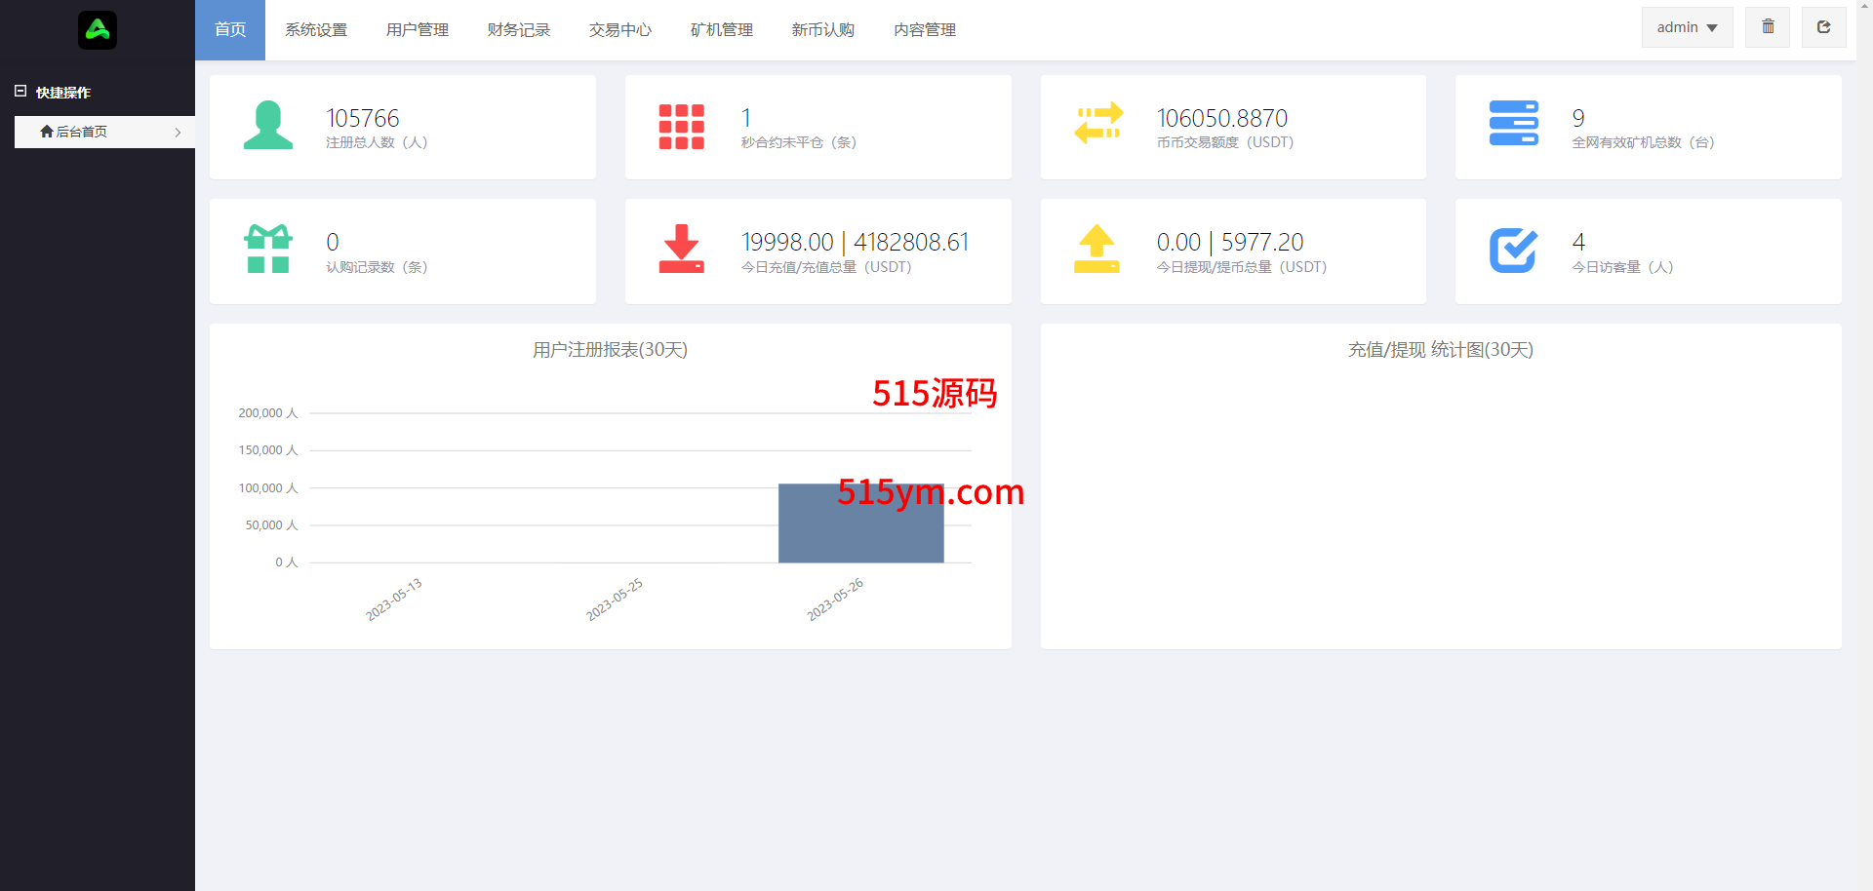Open the 系统设置 menu
The height and width of the screenshot is (891, 1873).
click(x=316, y=30)
